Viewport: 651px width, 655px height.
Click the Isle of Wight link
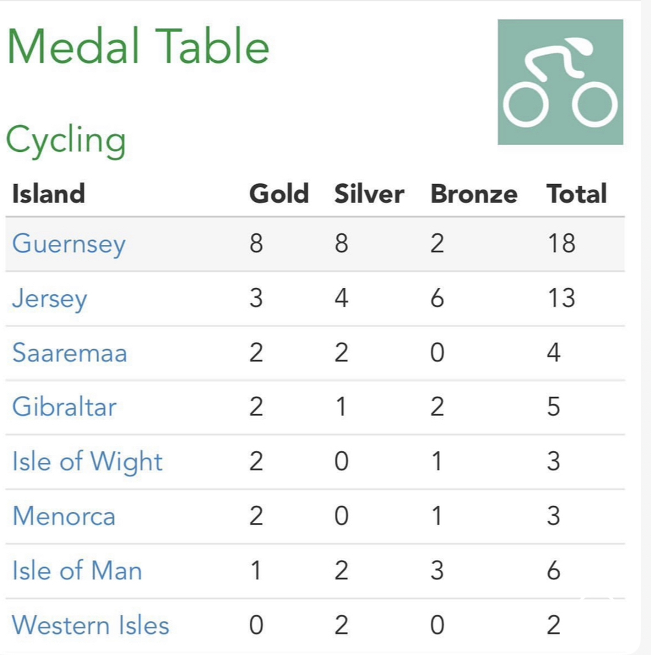pyautogui.click(x=87, y=462)
